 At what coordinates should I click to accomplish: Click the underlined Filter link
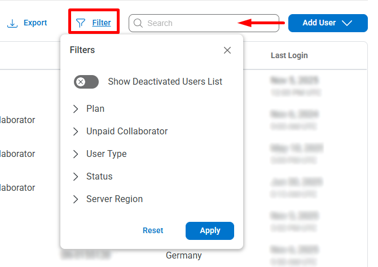tap(102, 23)
